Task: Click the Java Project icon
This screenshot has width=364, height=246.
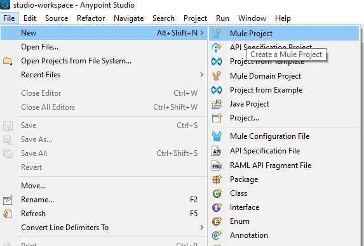Action: coord(217,104)
